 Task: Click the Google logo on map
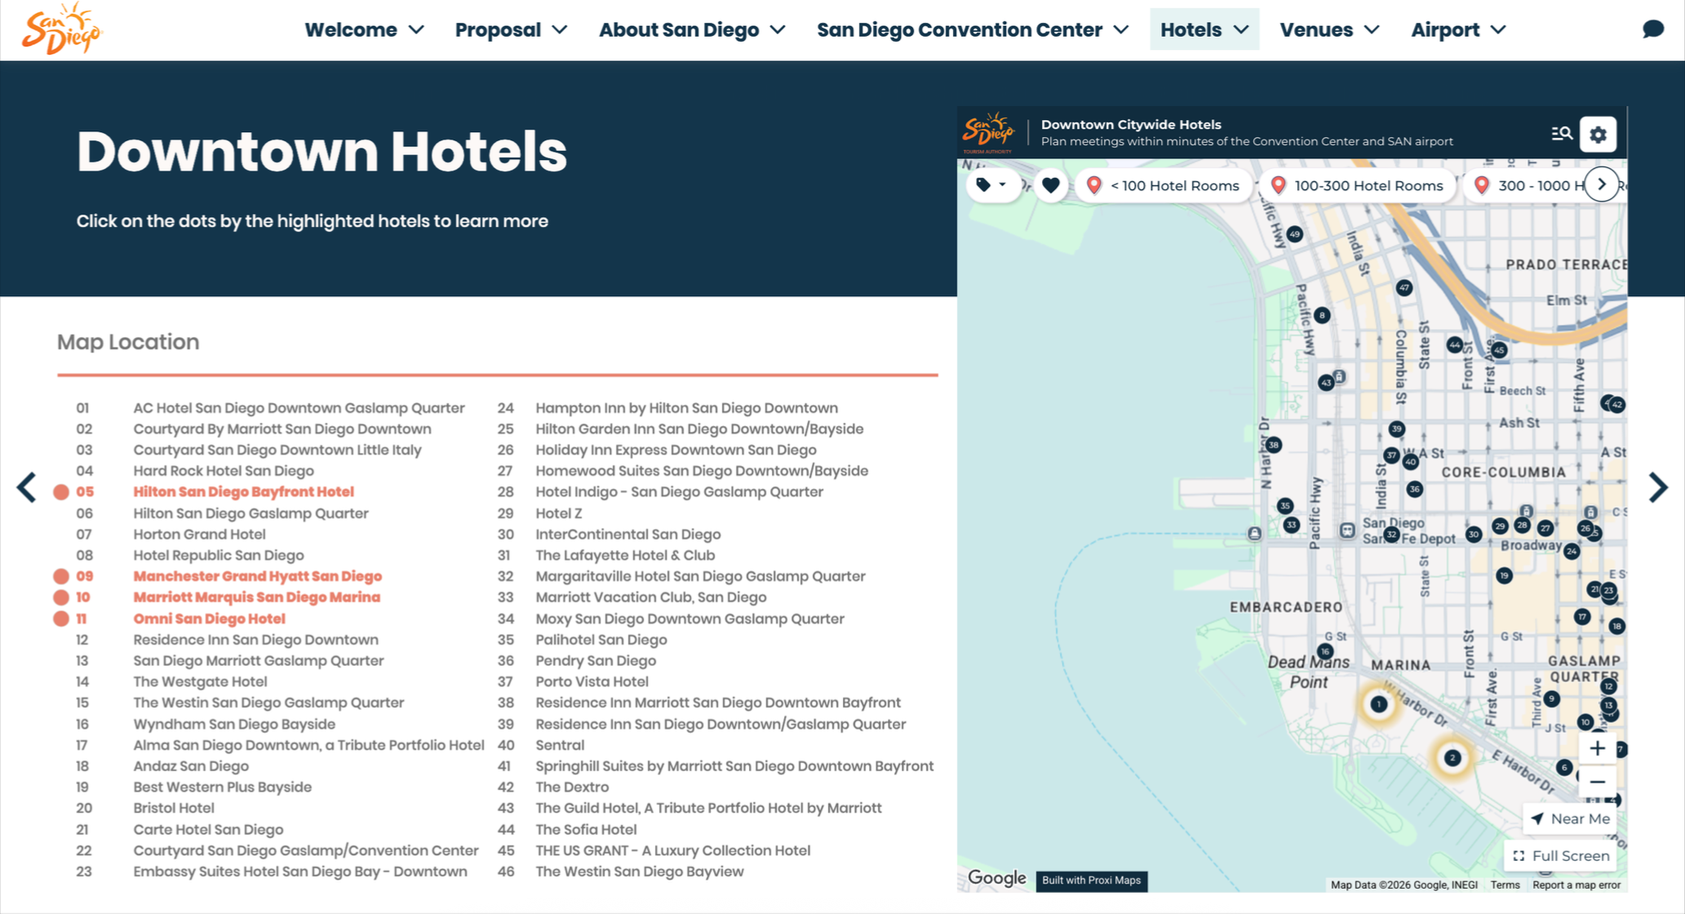pos(996,878)
